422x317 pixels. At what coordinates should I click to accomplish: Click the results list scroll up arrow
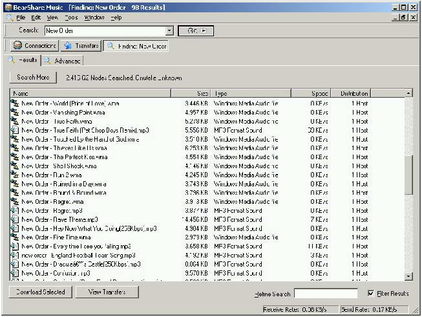tap(408, 93)
